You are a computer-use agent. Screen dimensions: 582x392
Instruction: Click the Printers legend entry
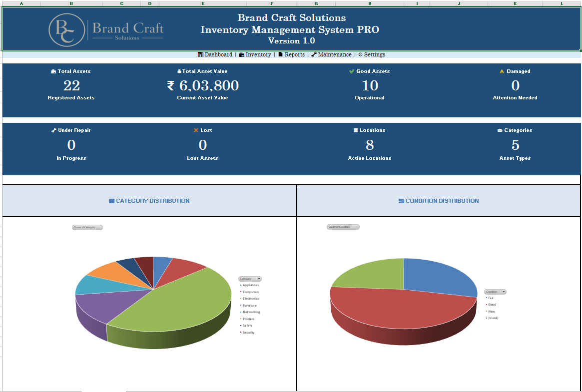pos(248,319)
